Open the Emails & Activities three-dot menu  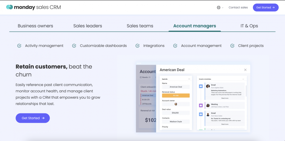coord(243,79)
